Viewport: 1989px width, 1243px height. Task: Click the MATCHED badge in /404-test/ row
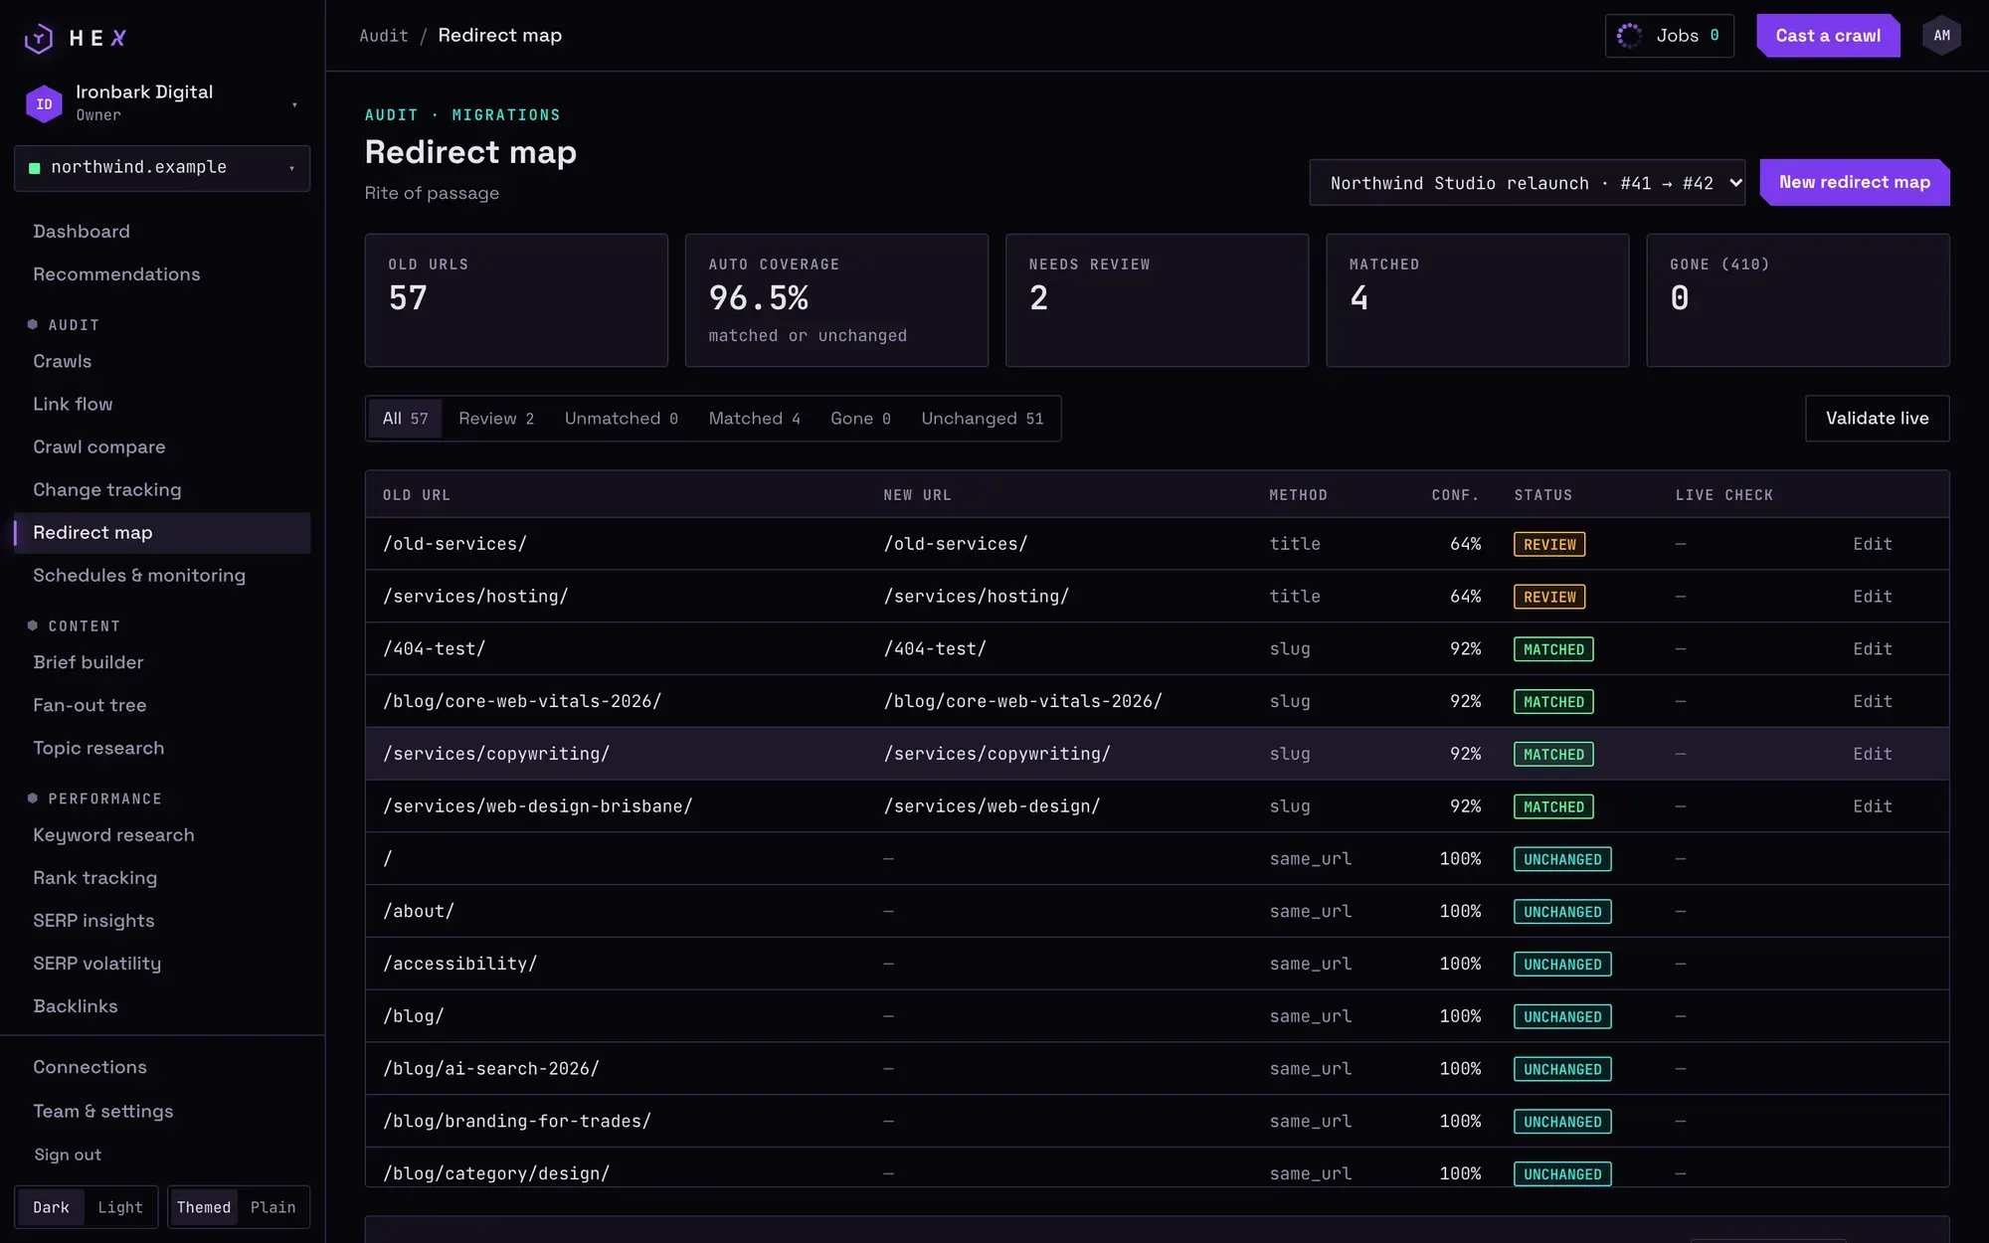click(1553, 649)
